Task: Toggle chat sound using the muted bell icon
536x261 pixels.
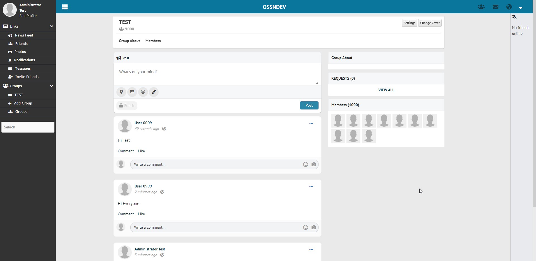Action: [514, 17]
